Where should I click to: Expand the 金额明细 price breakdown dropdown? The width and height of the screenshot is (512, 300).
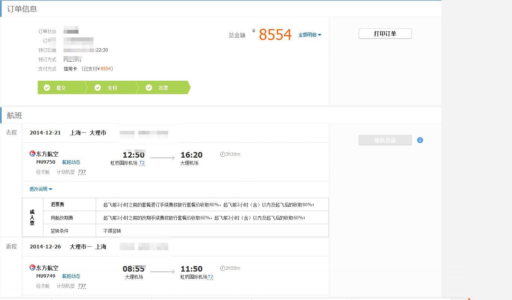pyautogui.click(x=309, y=35)
